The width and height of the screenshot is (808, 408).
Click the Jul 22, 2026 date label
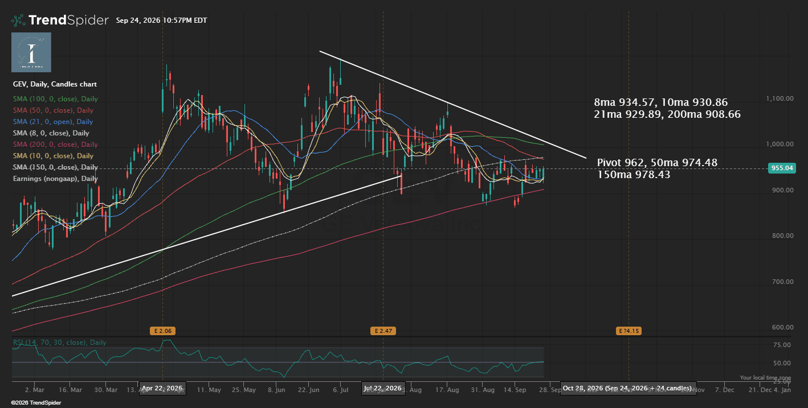[383, 388]
